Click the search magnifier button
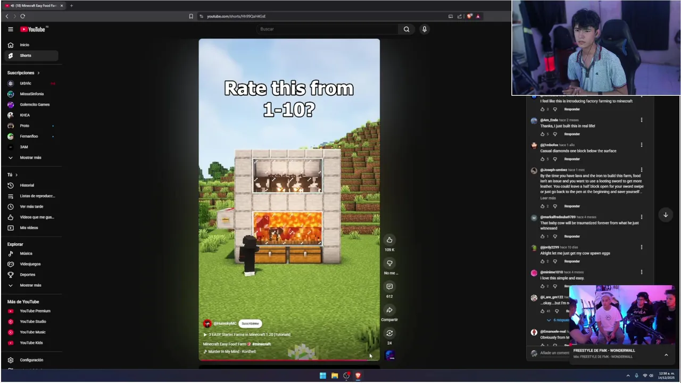This screenshot has width=681, height=383. pyautogui.click(x=406, y=29)
